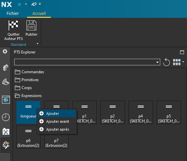
Task: Open the web browser globe sidebar tab
Action: click(6, 100)
